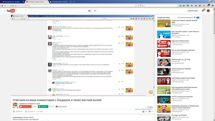Like the video with thumbs up
The image size is (215, 121).
coord(143,112)
